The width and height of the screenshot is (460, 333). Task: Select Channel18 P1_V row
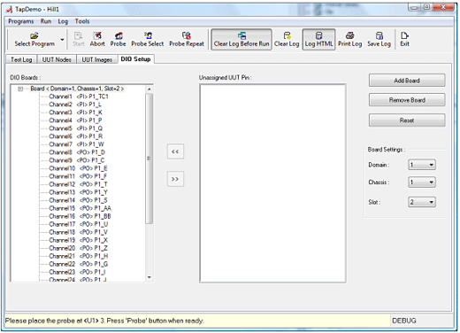point(79,232)
